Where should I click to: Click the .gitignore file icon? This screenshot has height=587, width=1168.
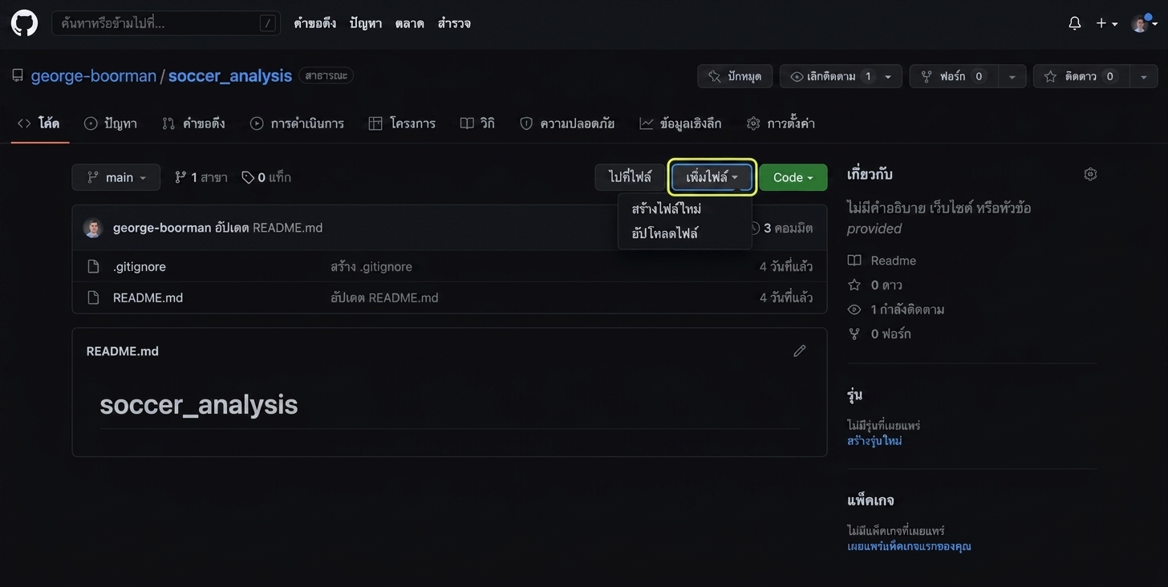tap(93, 266)
